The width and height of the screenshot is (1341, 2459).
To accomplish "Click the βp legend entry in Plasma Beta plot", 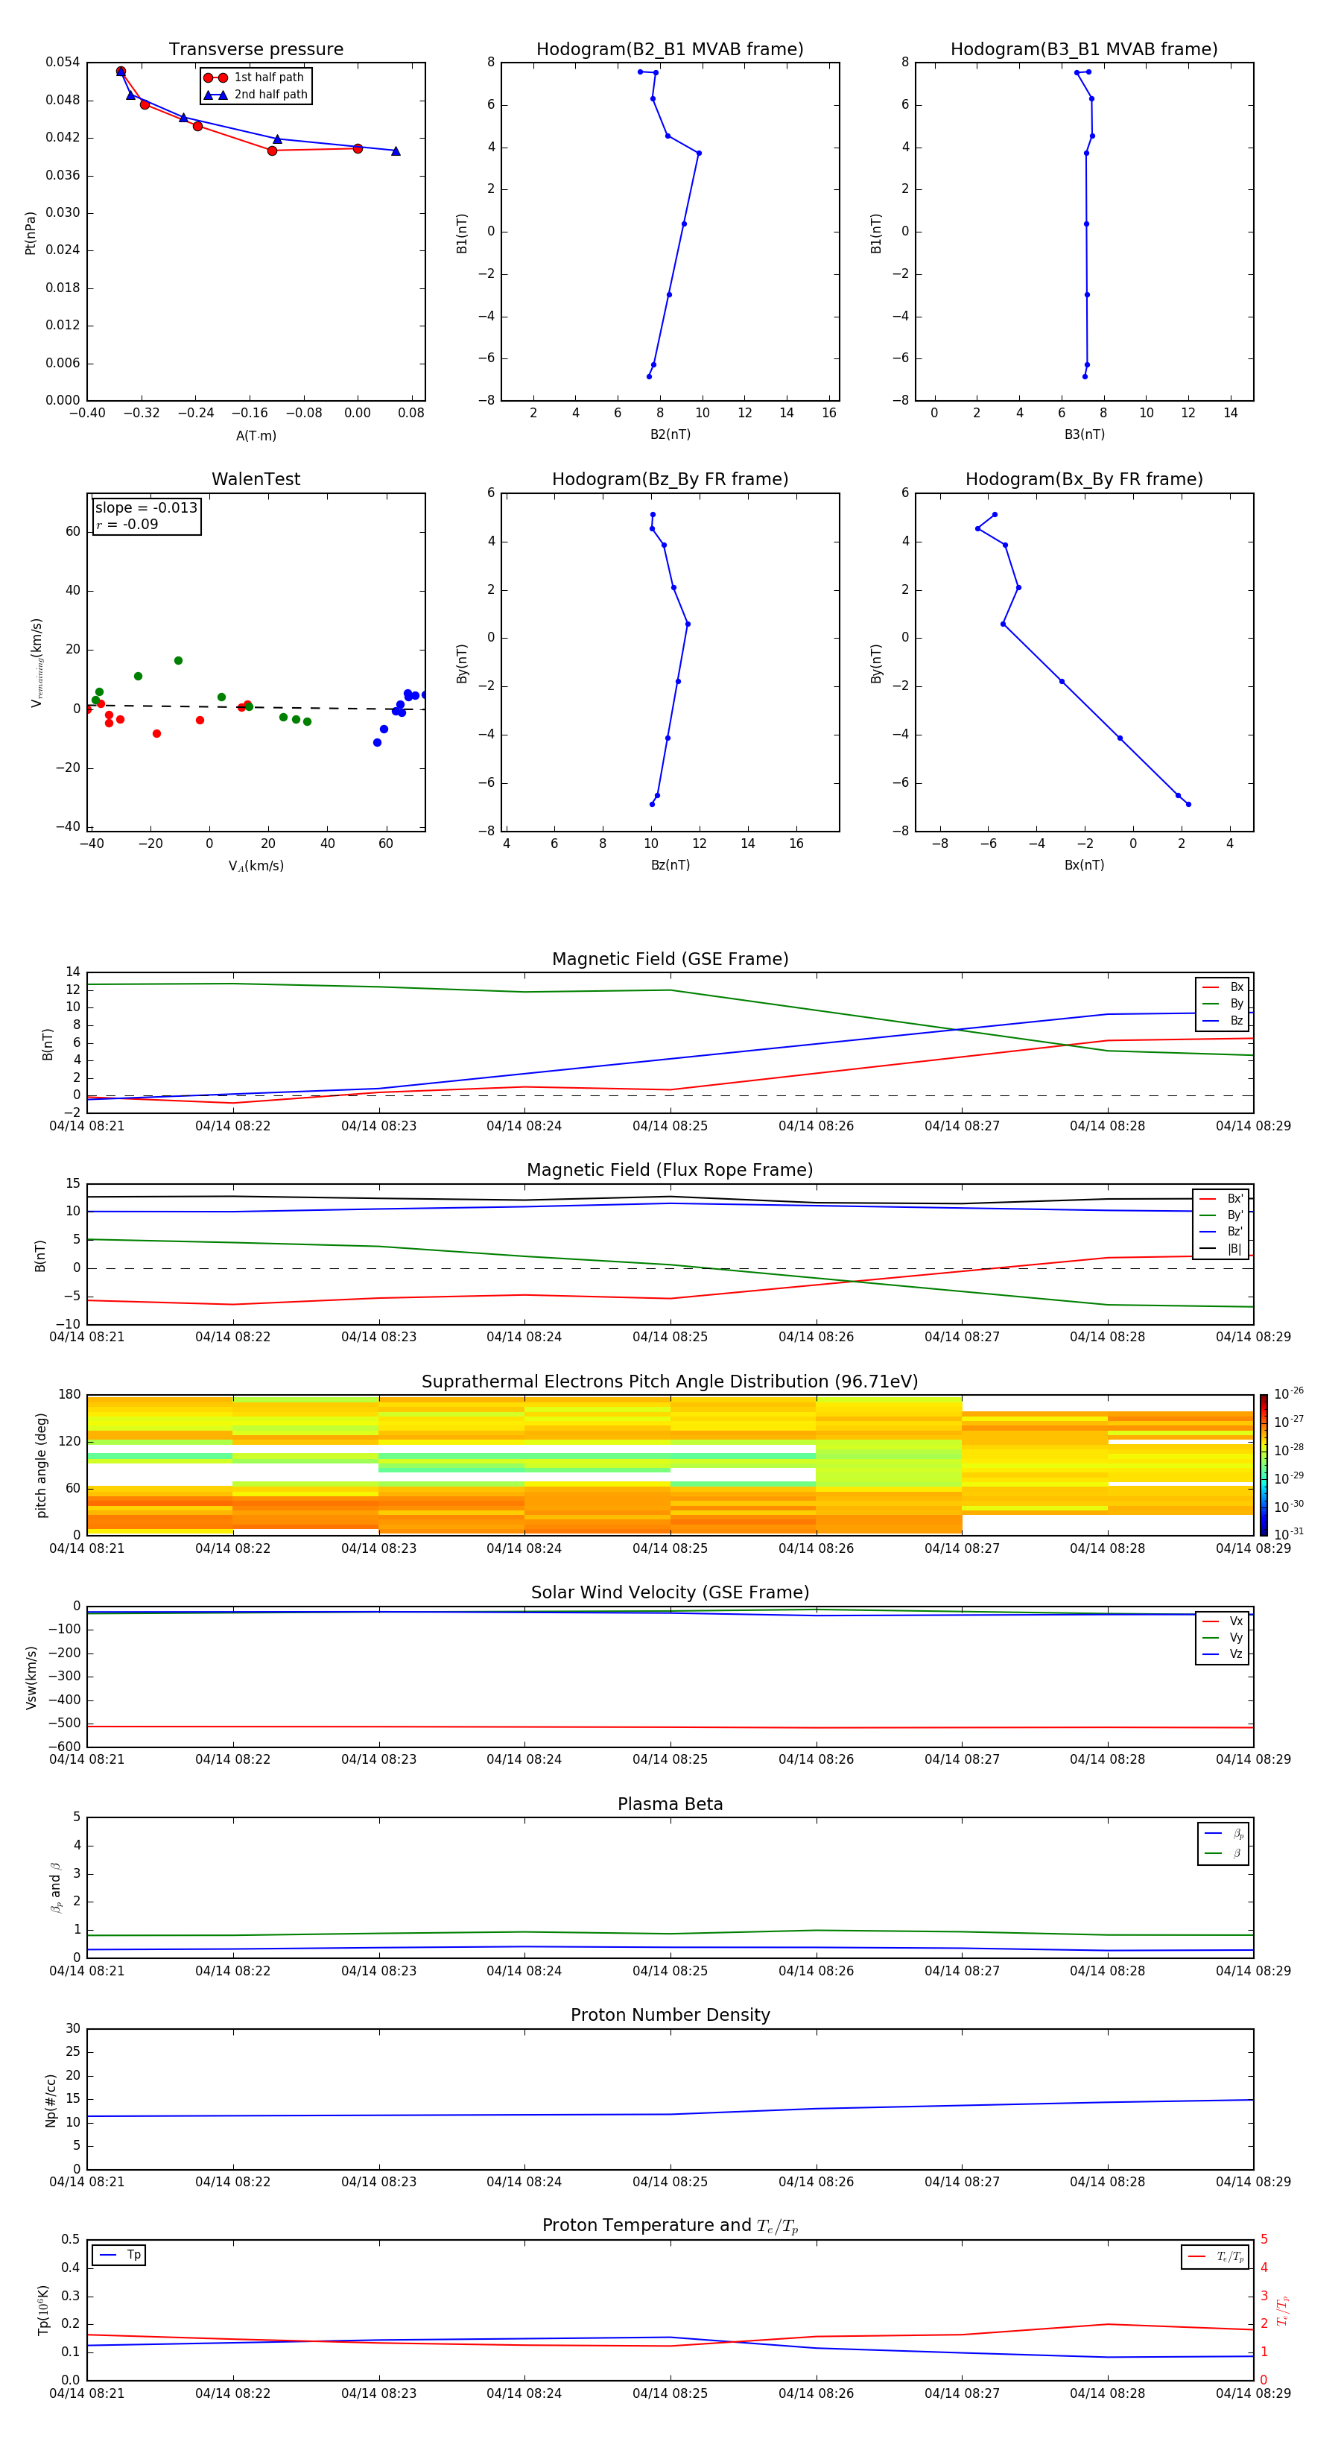I will (x=1223, y=1834).
